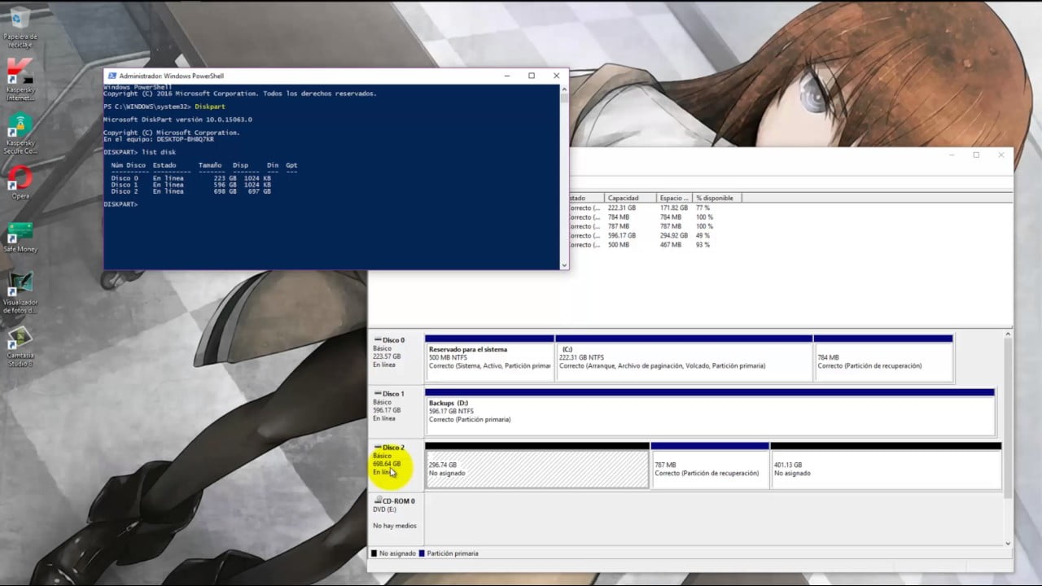
Task: Click the PowerShell scrollbar down arrow
Action: click(564, 265)
